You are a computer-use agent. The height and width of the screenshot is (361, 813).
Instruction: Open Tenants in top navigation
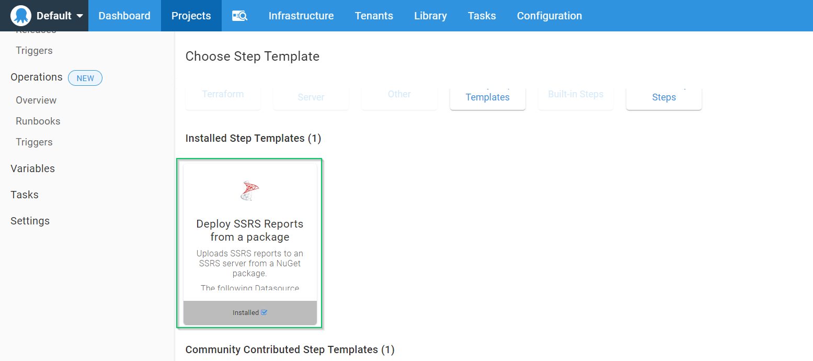pos(374,16)
